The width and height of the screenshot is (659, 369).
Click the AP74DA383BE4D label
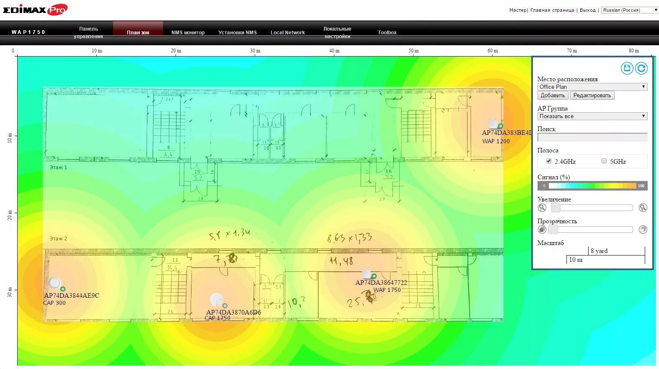(507, 133)
